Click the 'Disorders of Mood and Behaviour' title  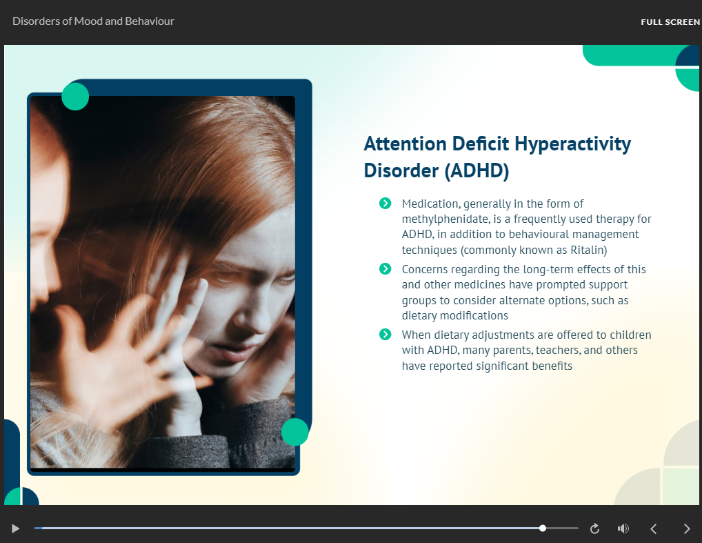pos(93,21)
